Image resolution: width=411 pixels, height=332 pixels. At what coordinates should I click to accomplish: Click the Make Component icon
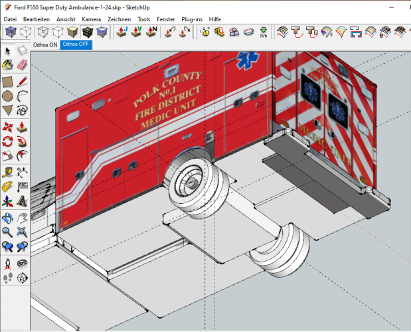(x=23, y=51)
